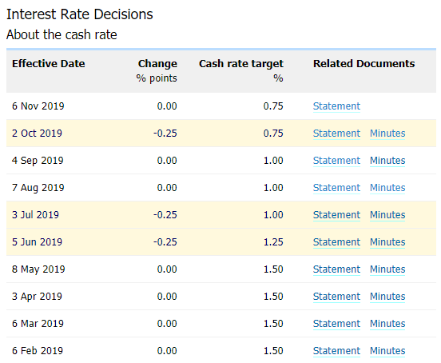Viewport: 441px width, 363px height.
Task: Click the 1.25 cash rate in the 5 Jun 2019 row
Action: (273, 242)
